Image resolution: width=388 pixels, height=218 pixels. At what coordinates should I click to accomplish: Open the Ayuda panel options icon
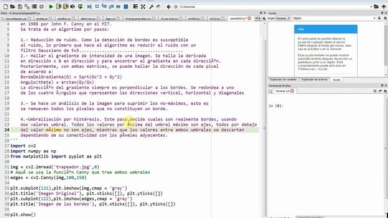(x=386, y=18)
